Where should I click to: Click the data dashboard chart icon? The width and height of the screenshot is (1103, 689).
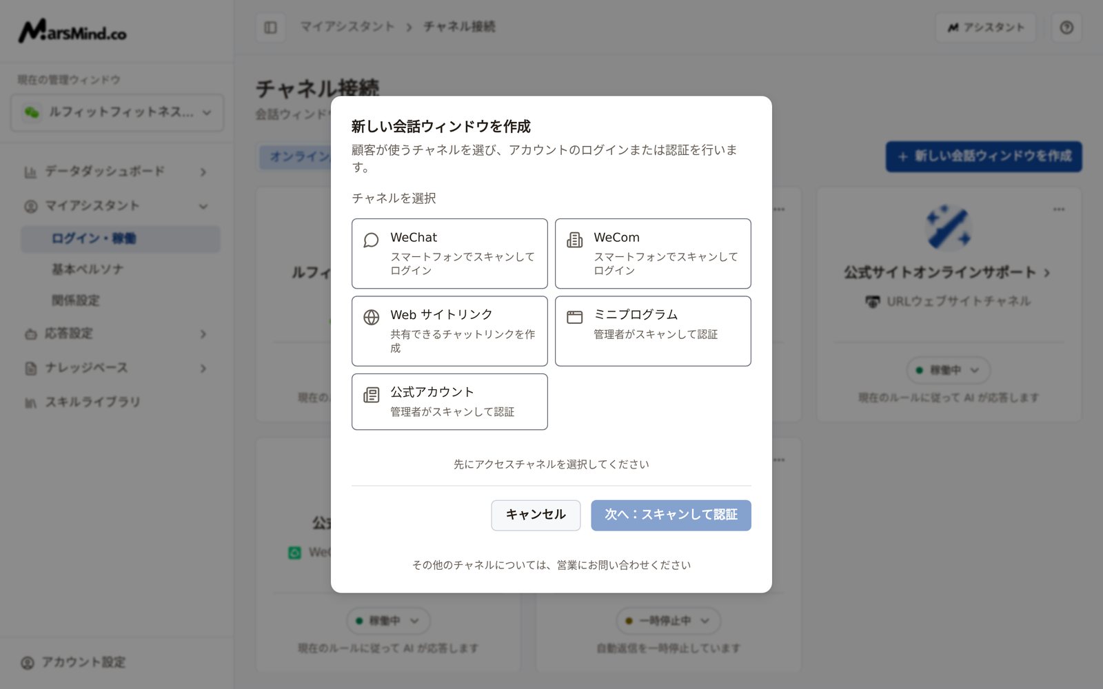tap(30, 172)
